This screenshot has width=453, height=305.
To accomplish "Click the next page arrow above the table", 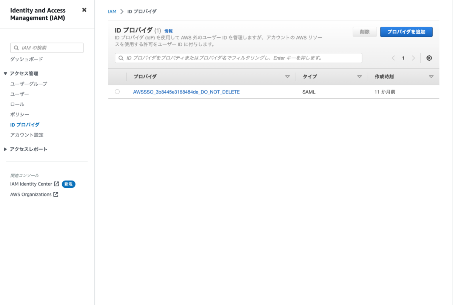I will coord(413,58).
